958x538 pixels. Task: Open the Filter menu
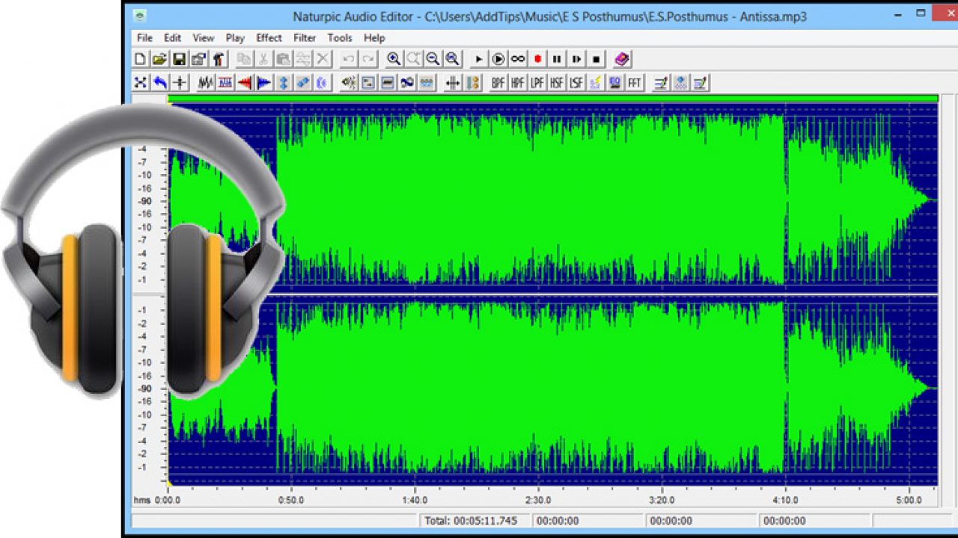click(x=305, y=38)
